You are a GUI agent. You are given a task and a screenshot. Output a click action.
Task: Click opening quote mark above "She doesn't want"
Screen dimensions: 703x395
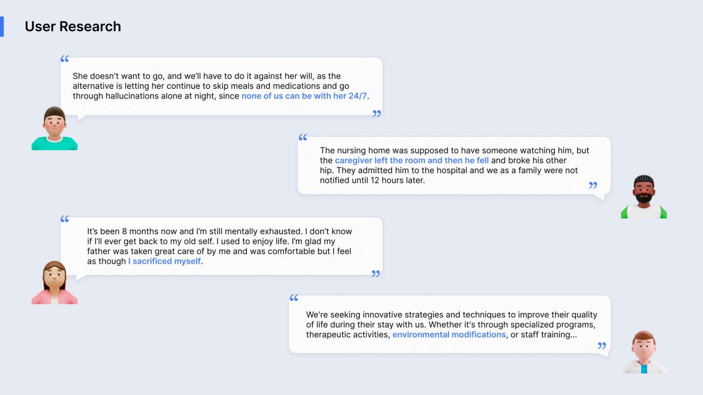[x=64, y=59]
